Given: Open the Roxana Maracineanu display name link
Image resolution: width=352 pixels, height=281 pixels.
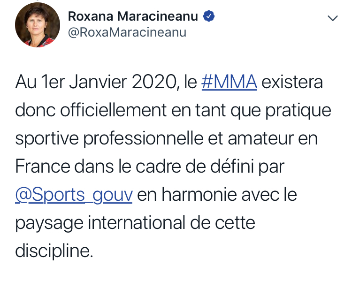Looking at the screenshot, I should point(133,16).
